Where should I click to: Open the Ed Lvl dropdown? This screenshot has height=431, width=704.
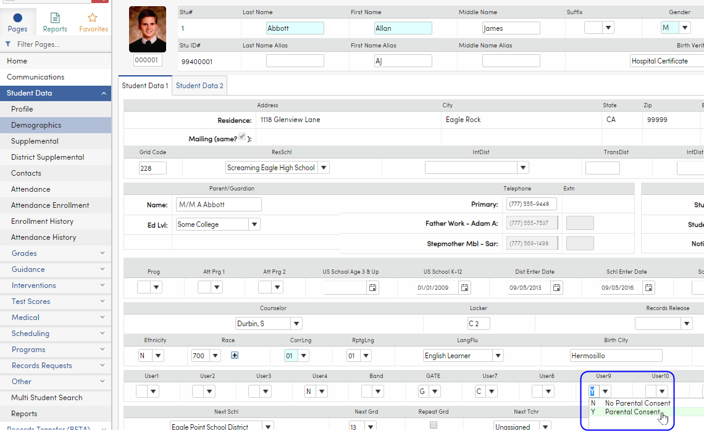254,225
